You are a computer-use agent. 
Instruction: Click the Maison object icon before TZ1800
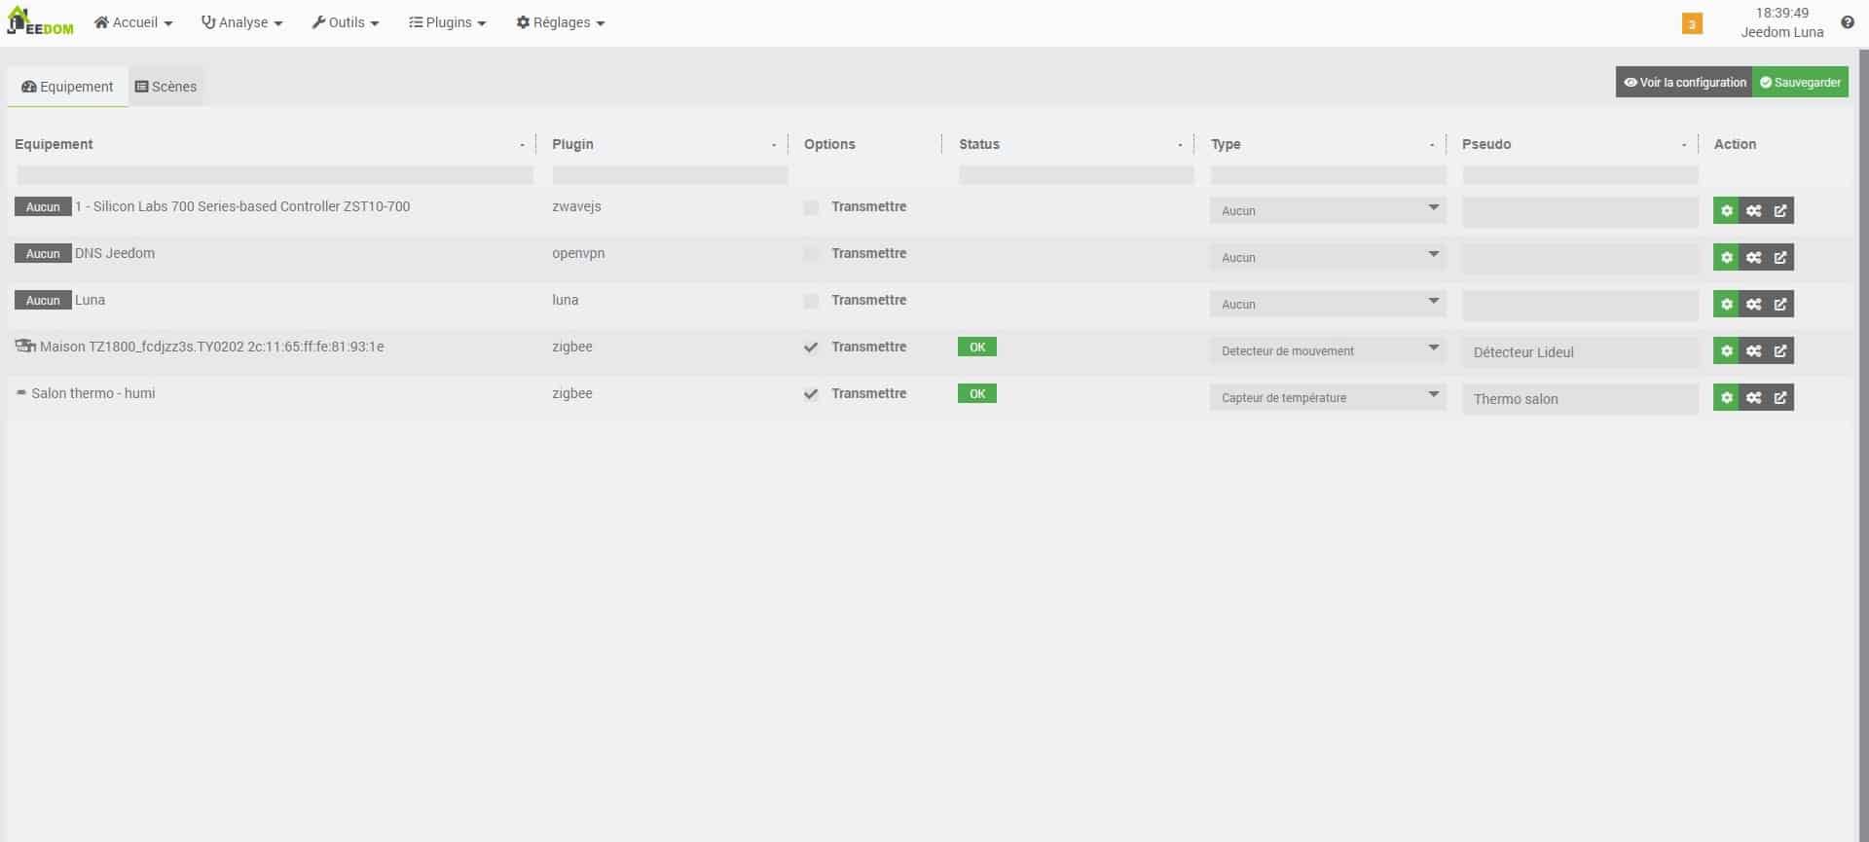(x=25, y=347)
